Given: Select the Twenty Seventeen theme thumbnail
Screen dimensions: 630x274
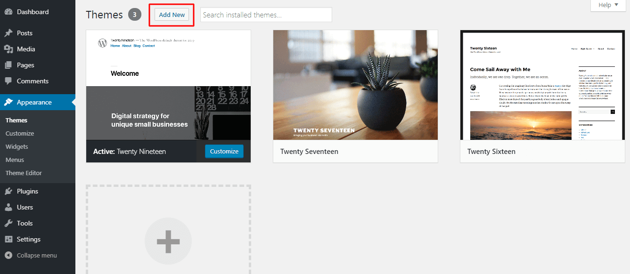Looking at the screenshot, I should [355, 85].
